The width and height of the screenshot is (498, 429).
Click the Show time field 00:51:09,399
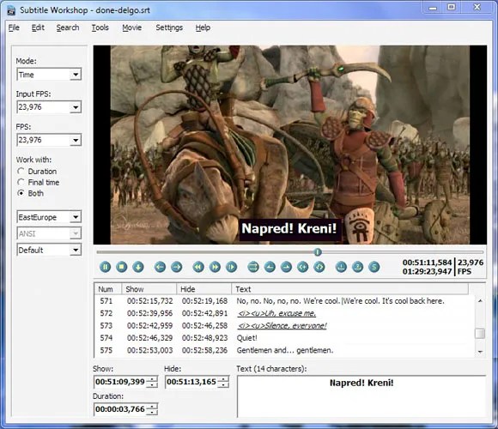coord(120,382)
